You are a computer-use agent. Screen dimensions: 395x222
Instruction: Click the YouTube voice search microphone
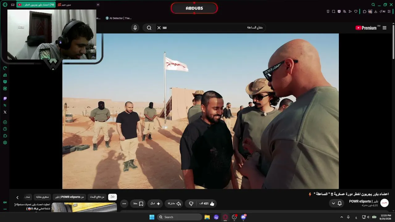pyautogui.click(x=135, y=28)
